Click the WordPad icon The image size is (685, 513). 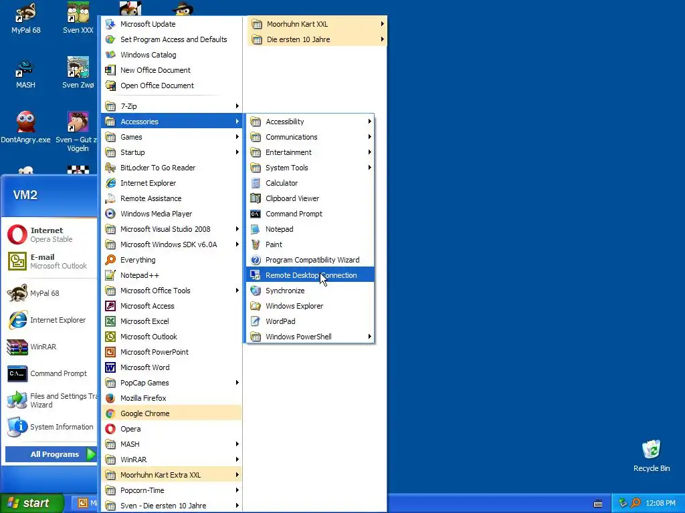click(x=256, y=321)
